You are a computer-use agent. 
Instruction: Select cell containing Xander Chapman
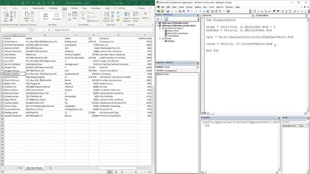click(x=15, y=116)
